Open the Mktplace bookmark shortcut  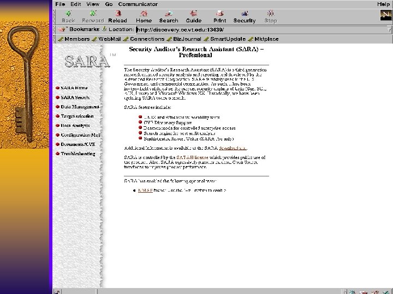(x=263, y=39)
